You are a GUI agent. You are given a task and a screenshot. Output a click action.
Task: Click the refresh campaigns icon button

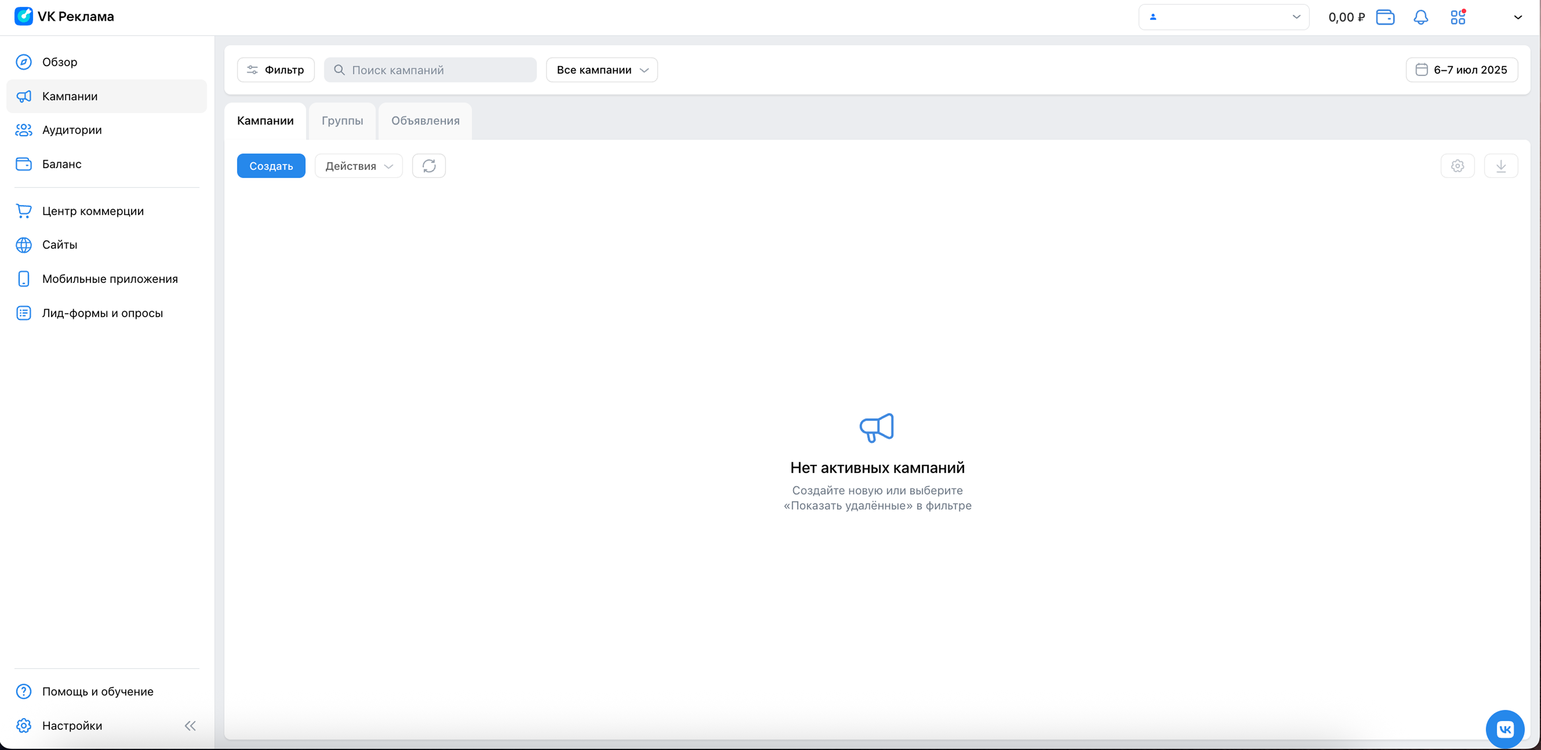tap(428, 166)
